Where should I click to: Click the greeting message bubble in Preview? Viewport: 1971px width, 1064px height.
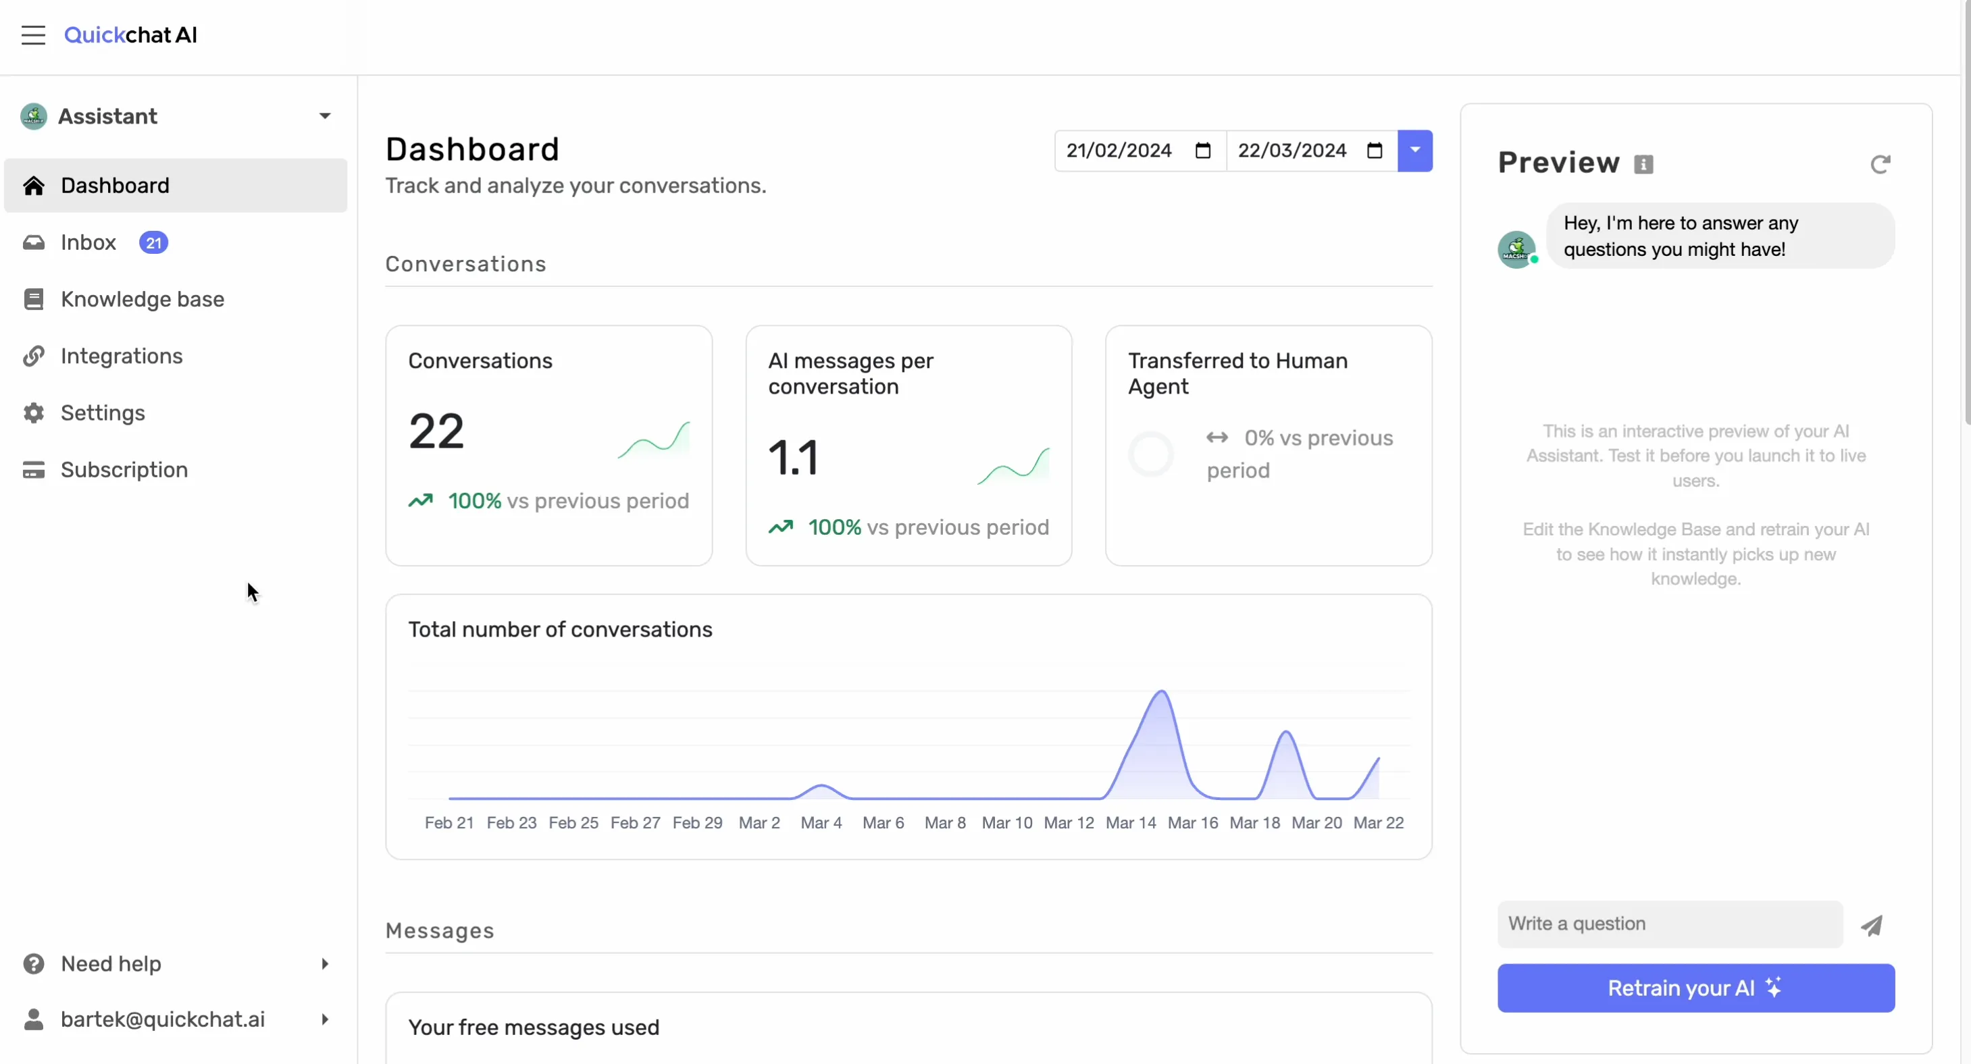[x=1721, y=236]
